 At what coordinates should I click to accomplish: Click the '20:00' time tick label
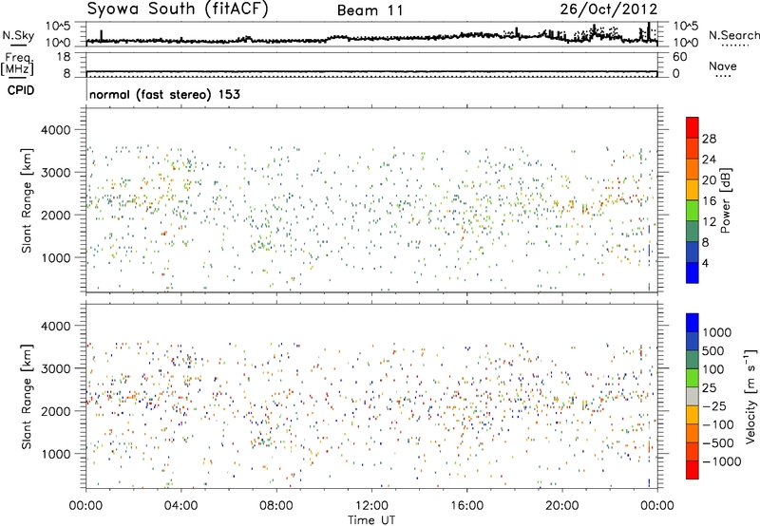coord(561,506)
